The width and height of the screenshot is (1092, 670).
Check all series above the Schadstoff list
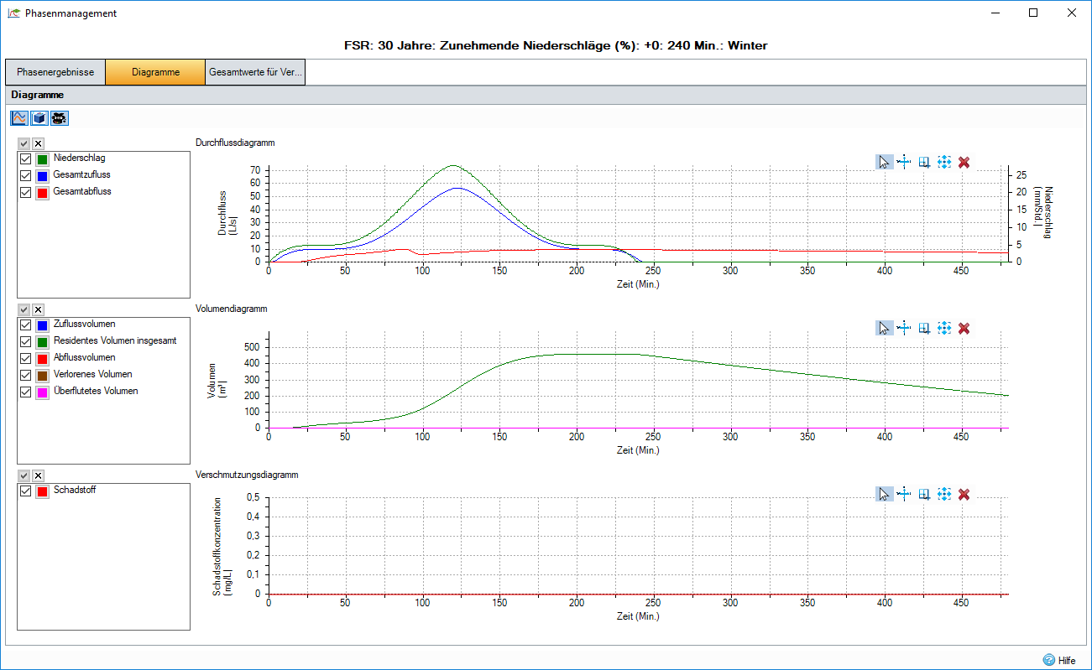24,475
